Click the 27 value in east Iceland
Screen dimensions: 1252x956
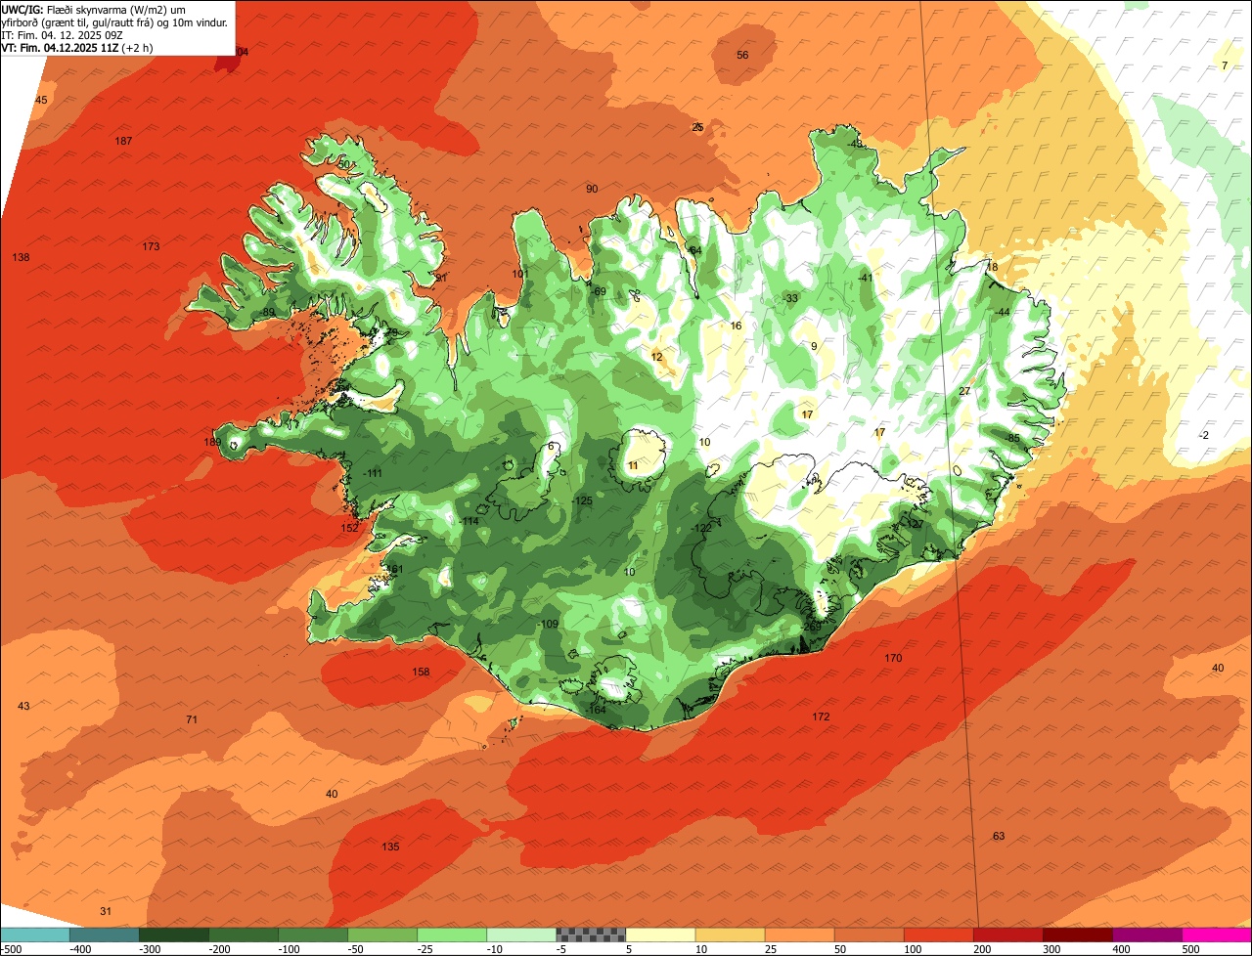click(964, 391)
